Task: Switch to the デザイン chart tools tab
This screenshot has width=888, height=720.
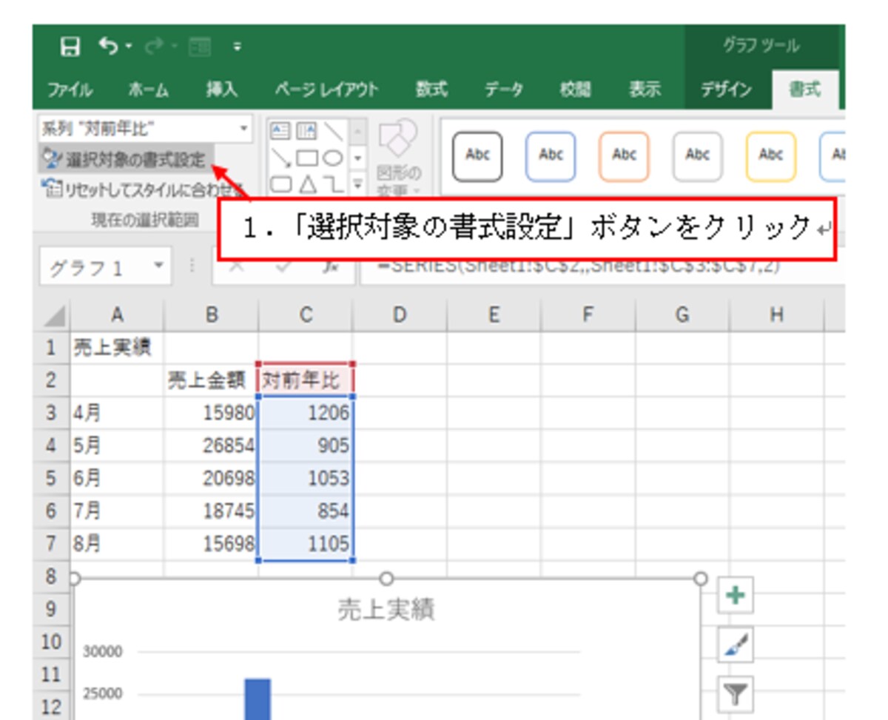Action: click(x=727, y=90)
